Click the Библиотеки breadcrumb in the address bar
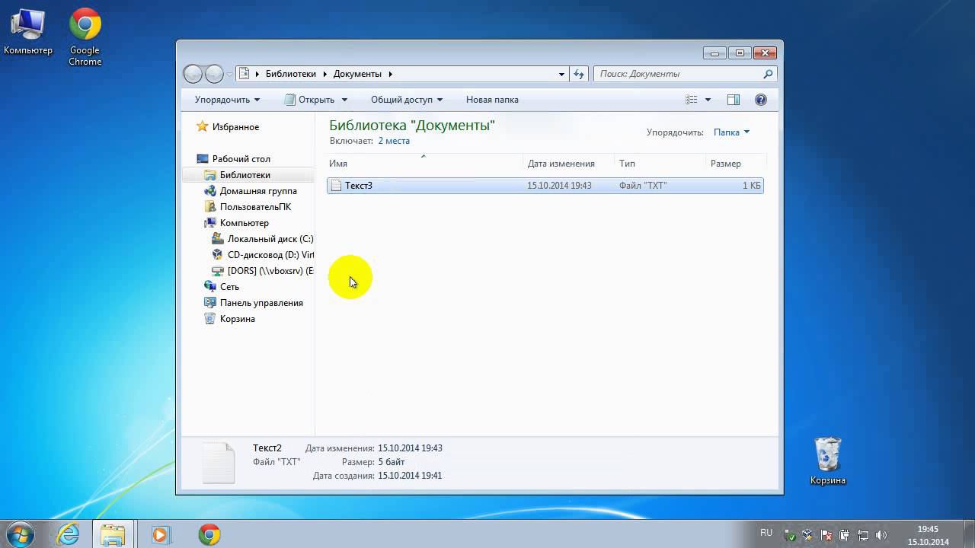Image resolution: width=975 pixels, height=548 pixels. tap(290, 74)
